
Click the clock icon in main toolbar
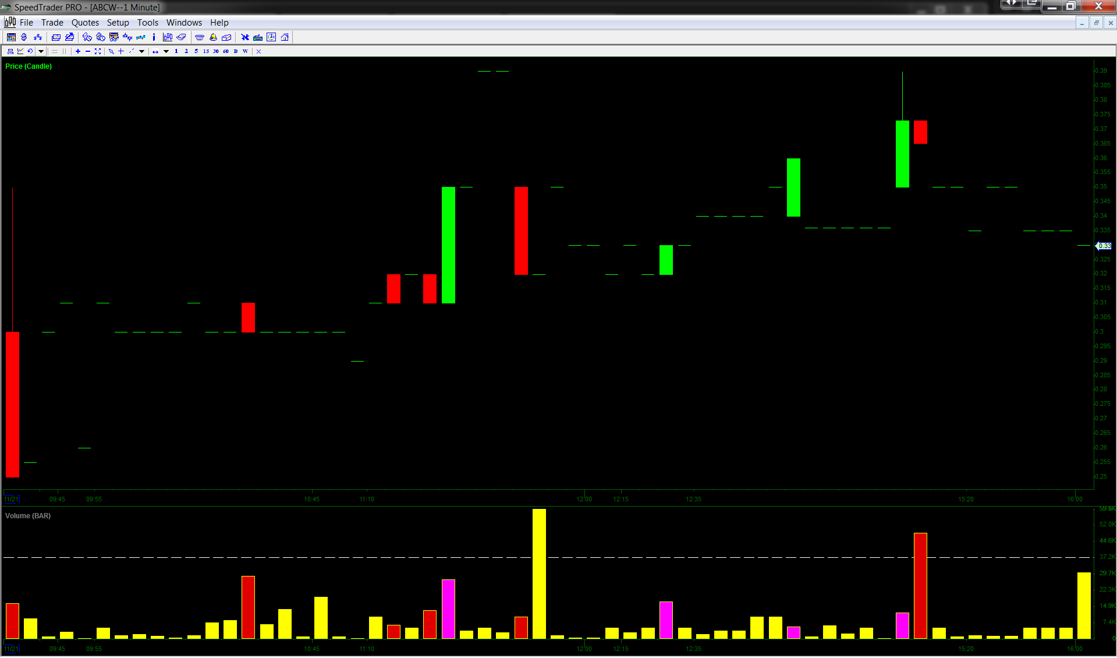point(271,37)
